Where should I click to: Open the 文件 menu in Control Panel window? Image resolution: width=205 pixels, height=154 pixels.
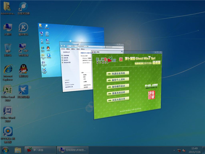point(63,49)
